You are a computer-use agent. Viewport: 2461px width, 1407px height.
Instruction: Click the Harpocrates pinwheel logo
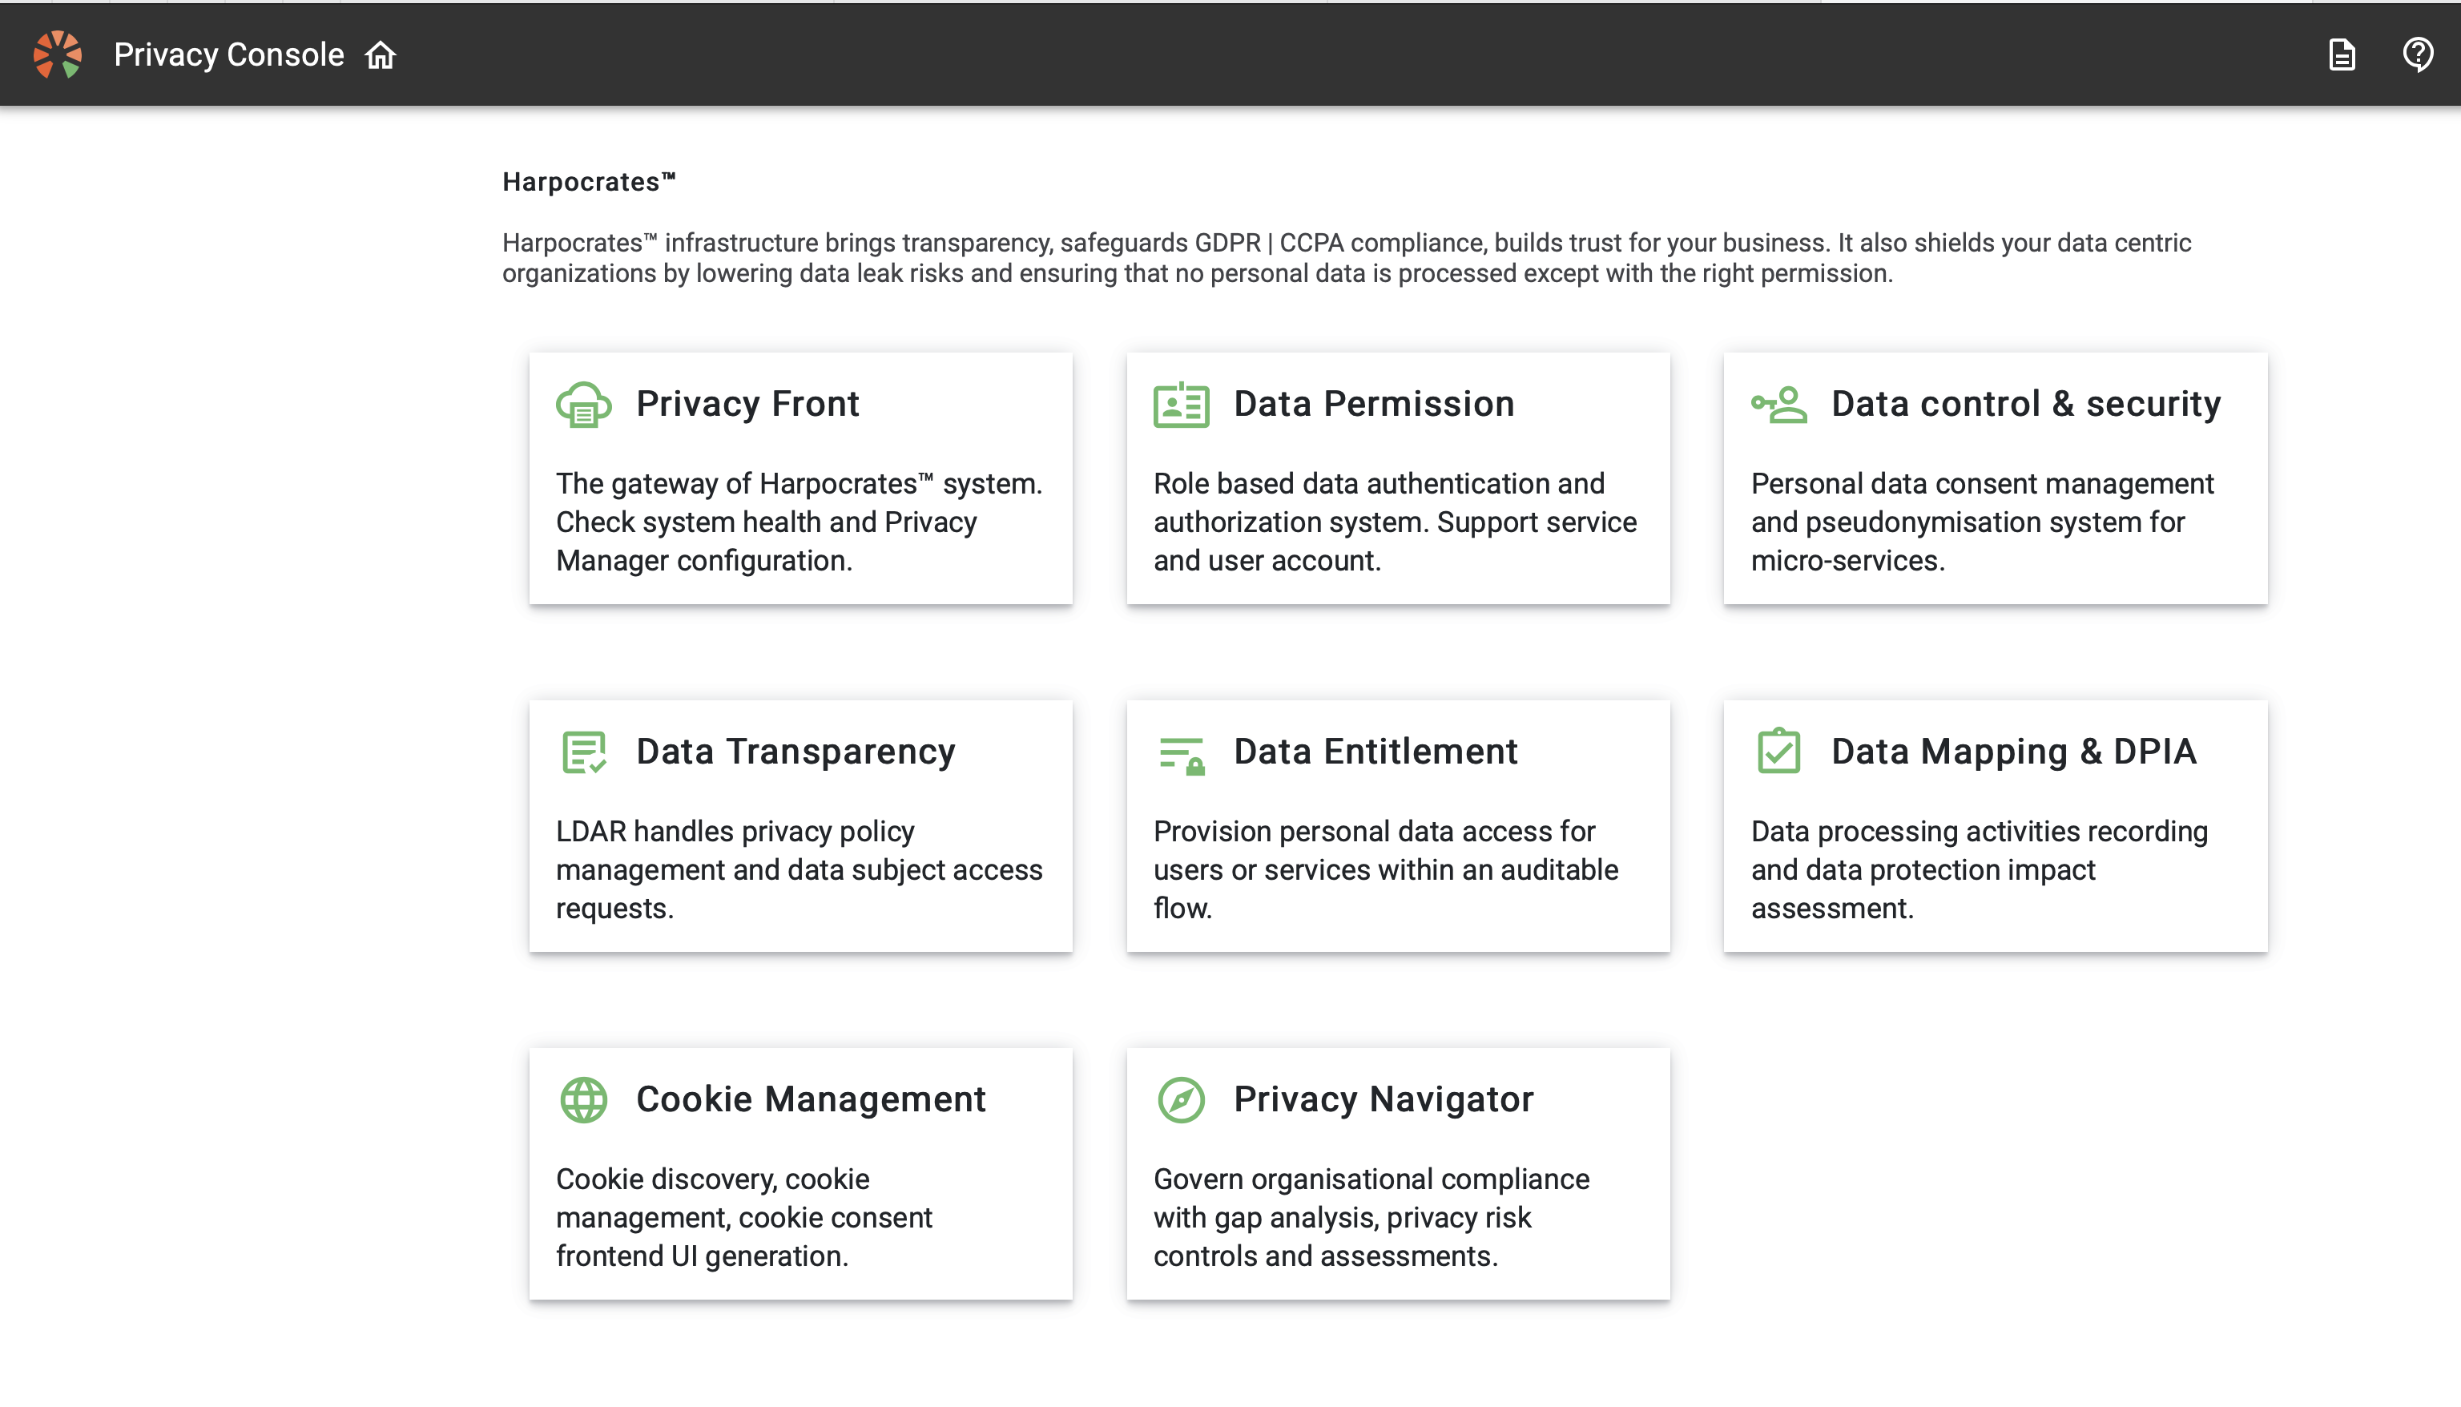click(58, 54)
